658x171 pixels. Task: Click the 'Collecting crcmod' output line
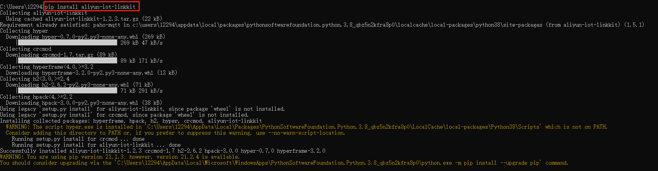[26, 49]
